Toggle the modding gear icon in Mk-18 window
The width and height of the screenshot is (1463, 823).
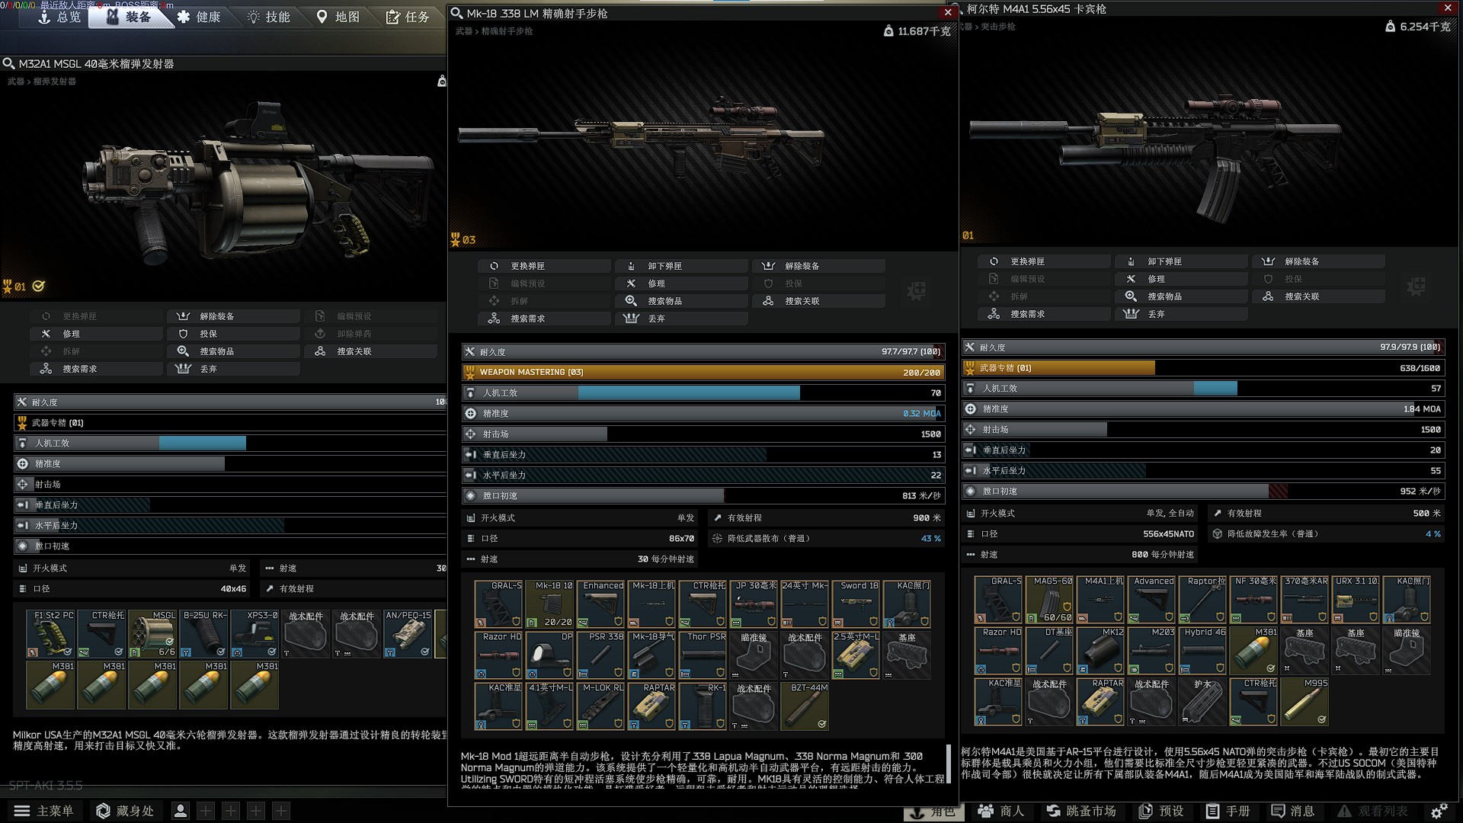pyautogui.click(x=917, y=290)
